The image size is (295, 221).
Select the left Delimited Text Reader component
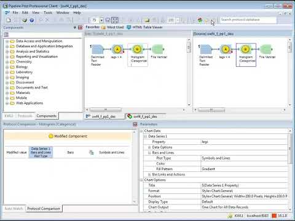pyautogui.click(x=98, y=55)
